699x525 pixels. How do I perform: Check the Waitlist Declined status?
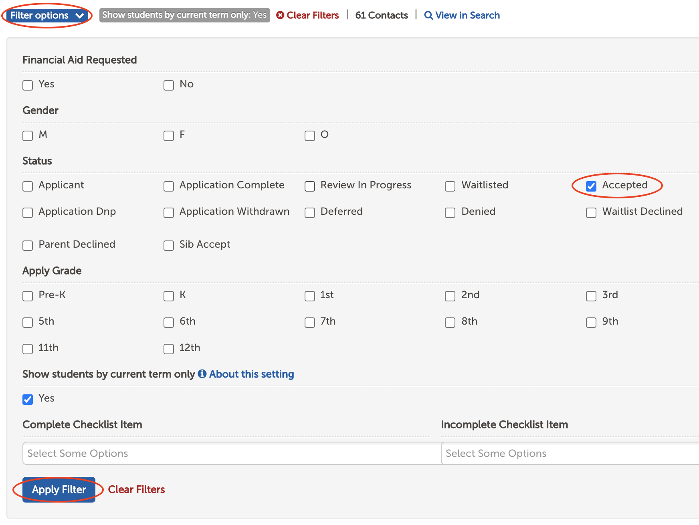591,212
